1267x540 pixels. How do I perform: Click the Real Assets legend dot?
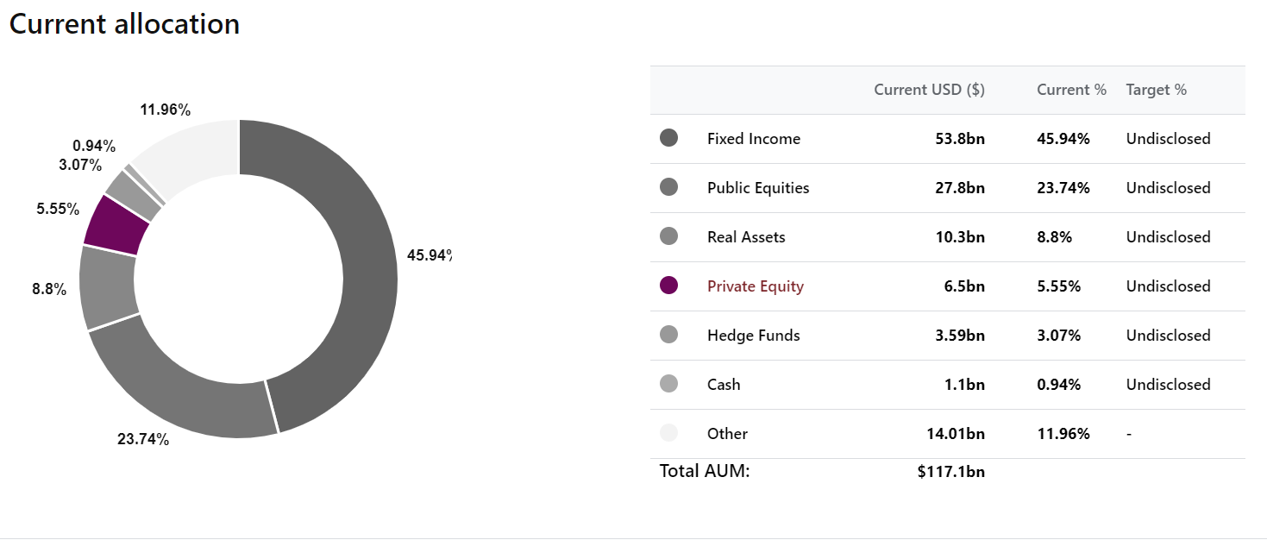point(668,236)
